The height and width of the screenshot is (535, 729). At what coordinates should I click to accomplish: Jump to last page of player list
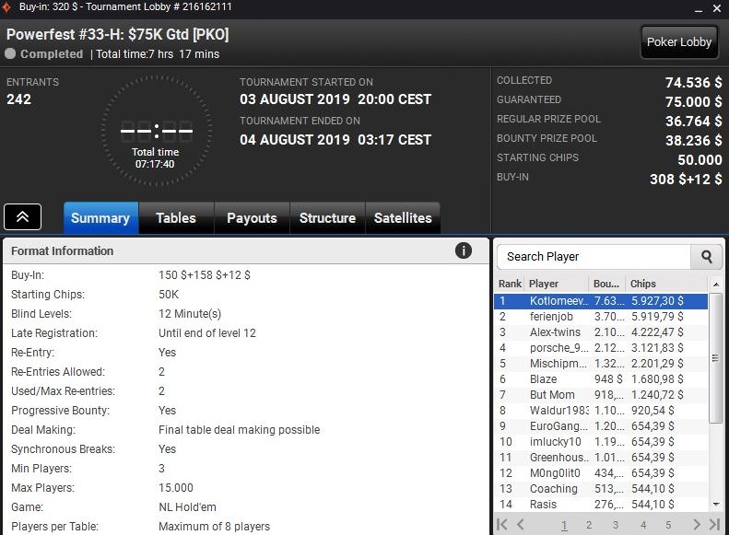coord(714,524)
